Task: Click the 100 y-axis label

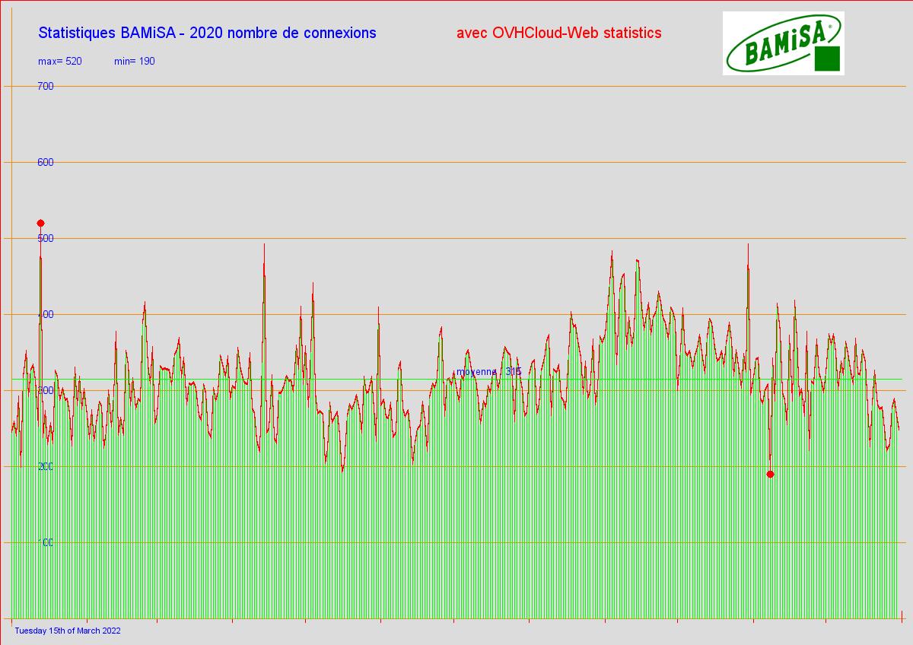Action: tap(46, 542)
